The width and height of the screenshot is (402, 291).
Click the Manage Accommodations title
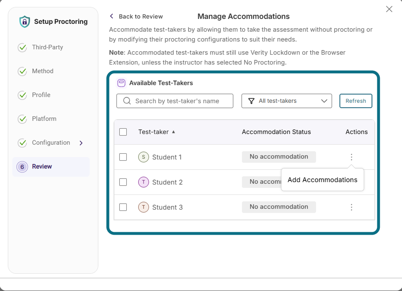(x=244, y=16)
